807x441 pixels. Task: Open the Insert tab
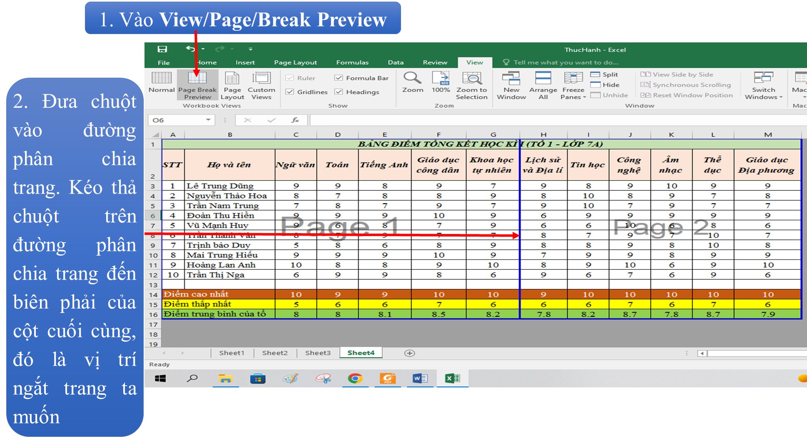click(245, 63)
